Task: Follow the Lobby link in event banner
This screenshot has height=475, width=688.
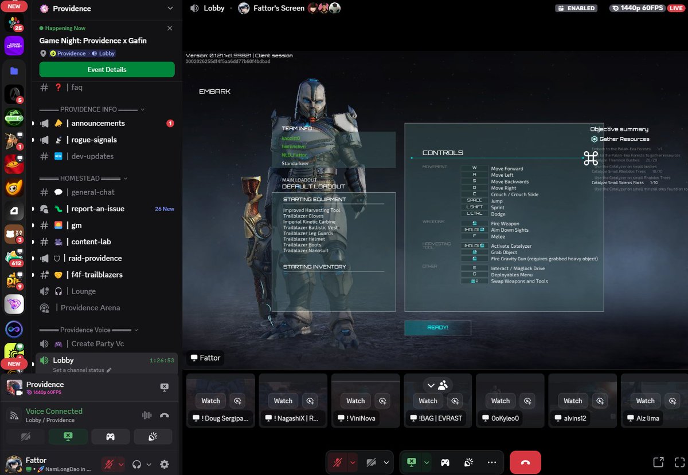Action: tap(103, 53)
